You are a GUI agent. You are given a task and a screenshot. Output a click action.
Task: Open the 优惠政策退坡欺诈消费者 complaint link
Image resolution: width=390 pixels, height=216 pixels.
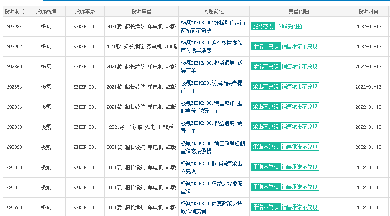[211, 207]
